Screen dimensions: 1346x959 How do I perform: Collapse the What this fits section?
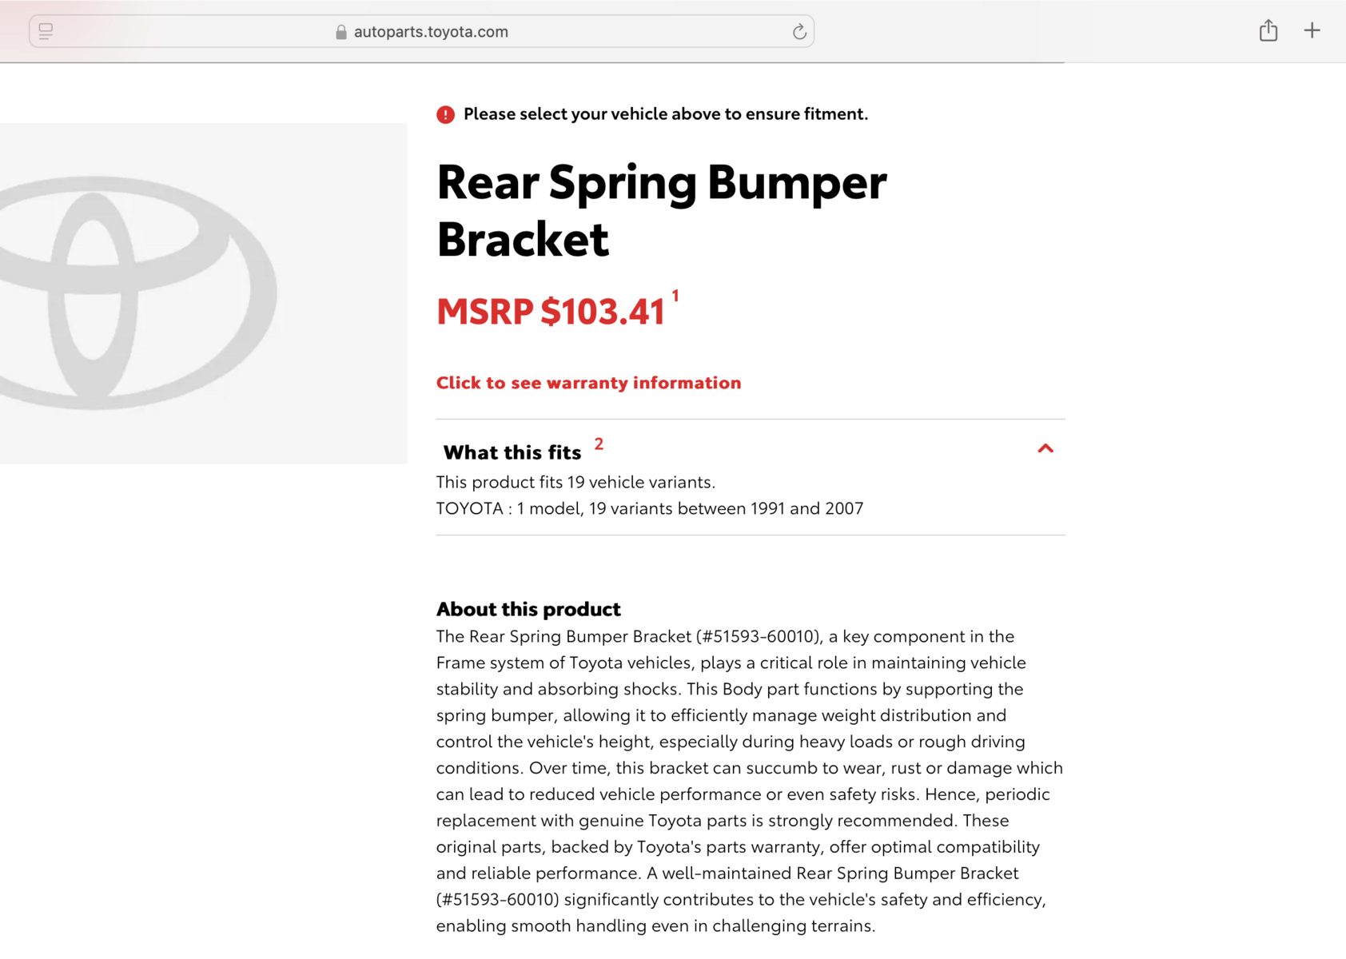coord(1045,449)
